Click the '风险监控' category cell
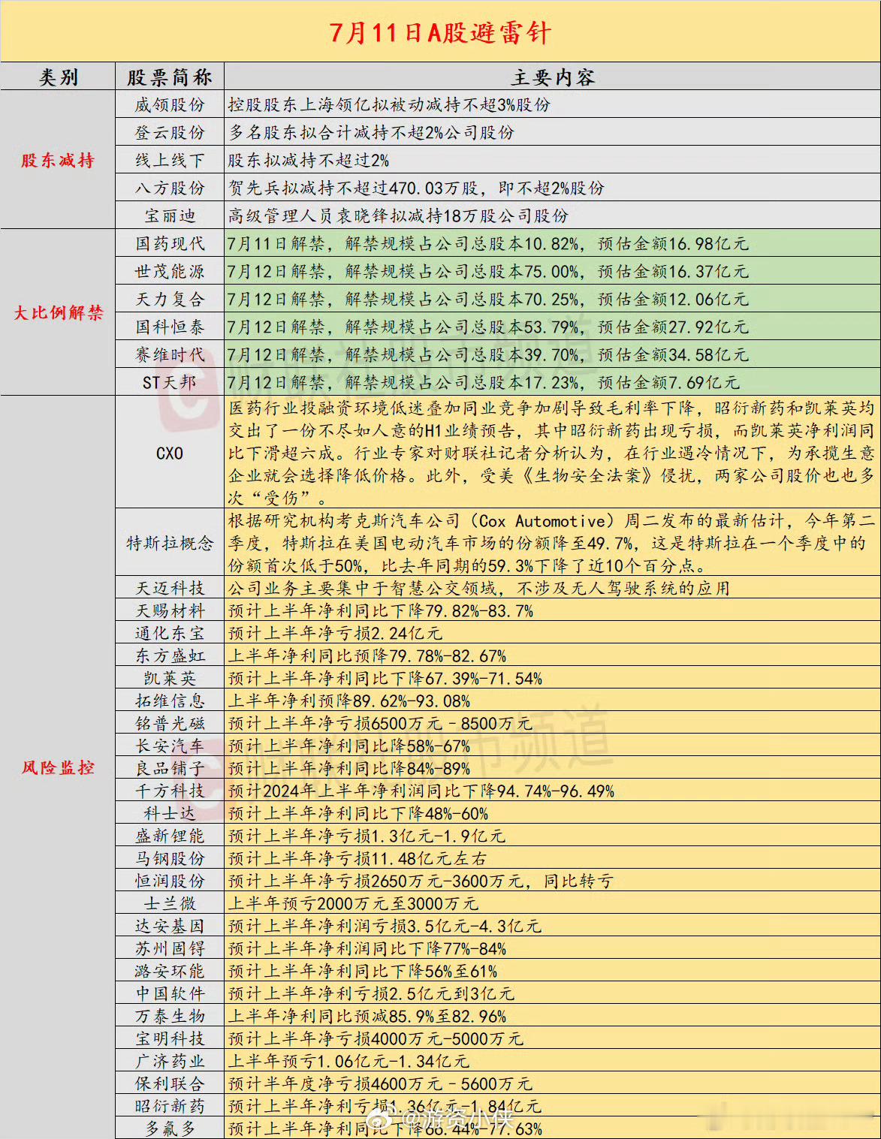 [58, 767]
